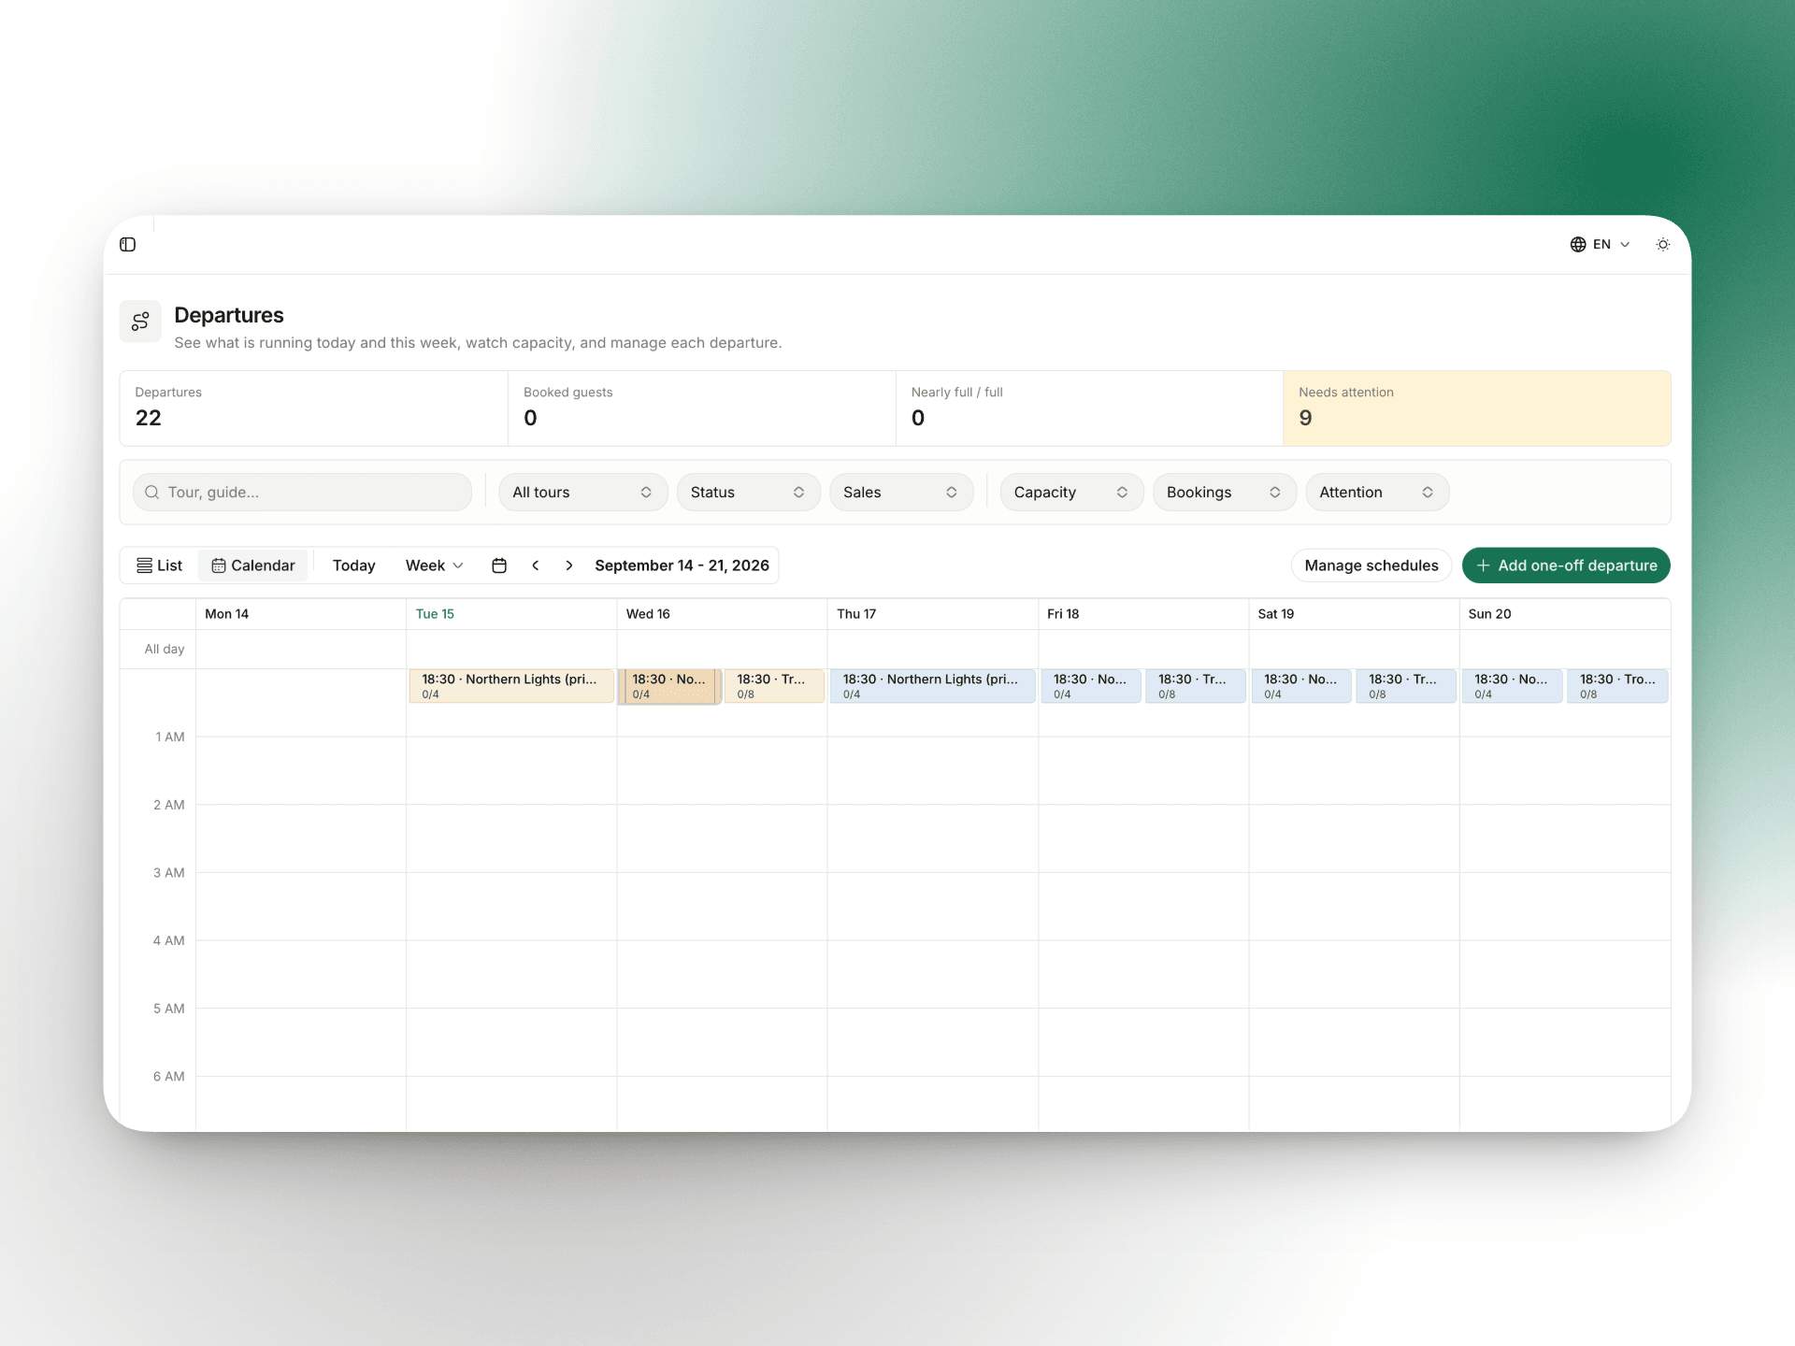Screen dimensions: 1795x1346
Task: Click the September 14 - 21, 2026 label
Action: click(x=682, y=566)
